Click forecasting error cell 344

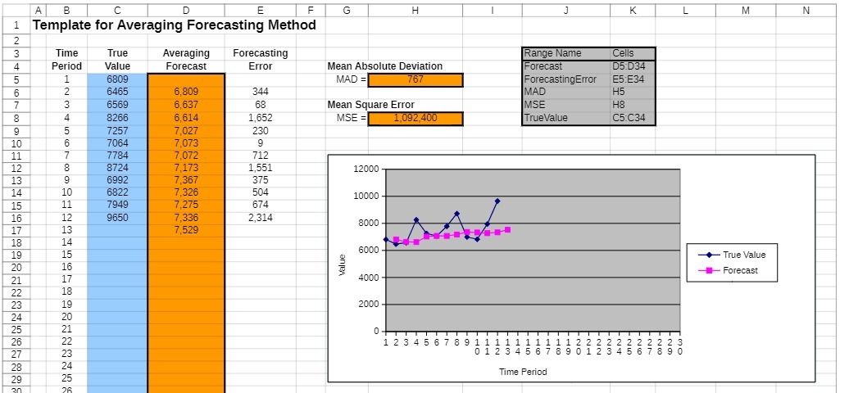click(x=261, y=92)
